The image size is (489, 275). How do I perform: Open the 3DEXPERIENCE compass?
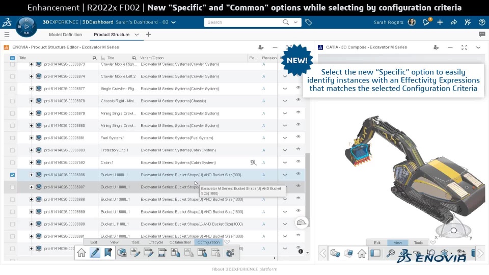26,27
